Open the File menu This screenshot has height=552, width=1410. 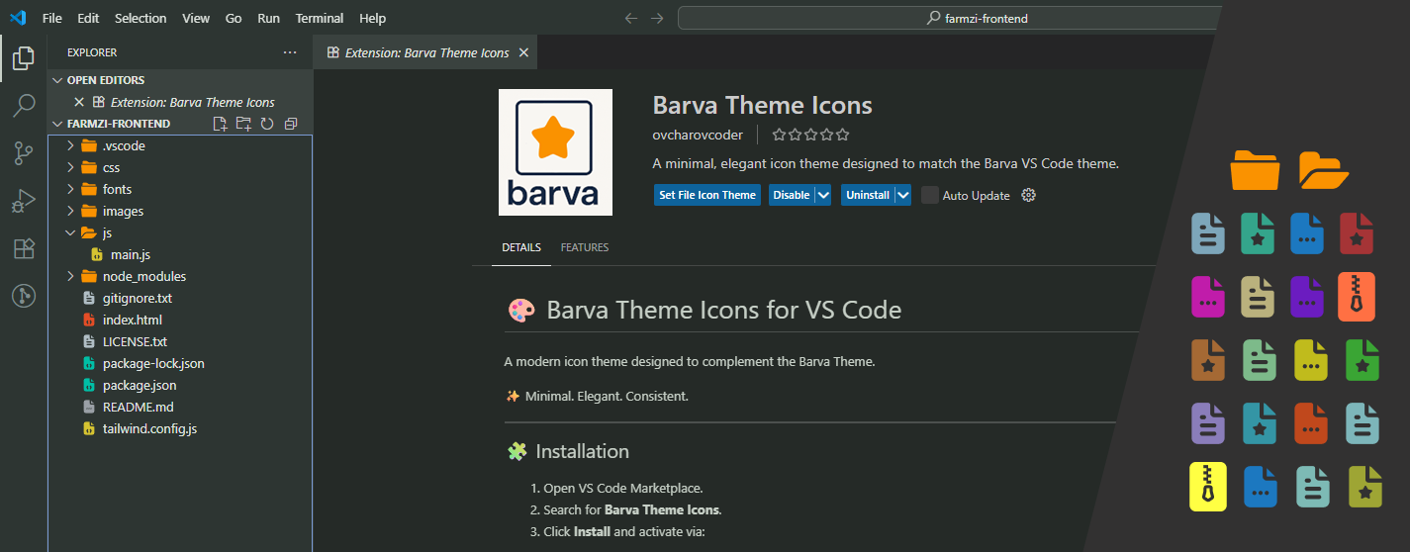coord(52,18)
